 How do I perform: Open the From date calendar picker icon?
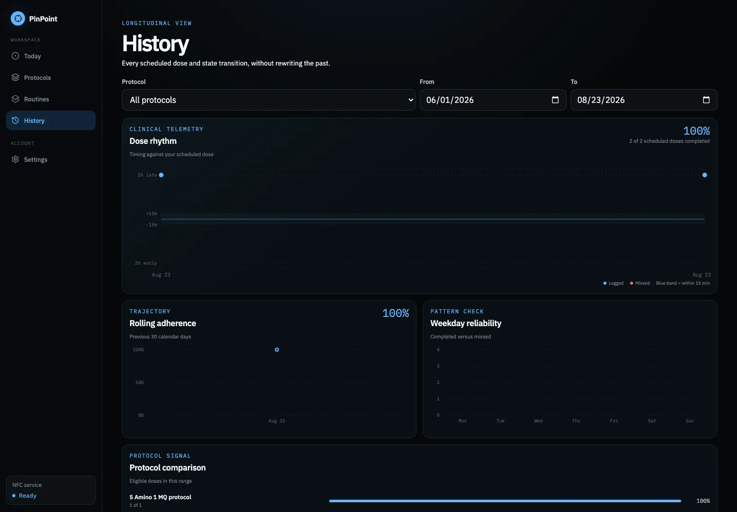coord(555,100)
